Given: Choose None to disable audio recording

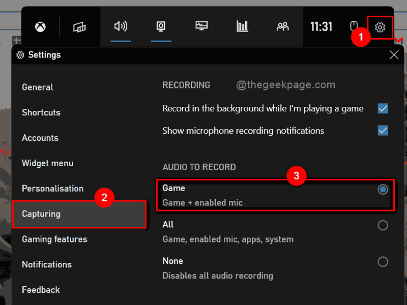Looking at the screenshot, I should (383, 262).
